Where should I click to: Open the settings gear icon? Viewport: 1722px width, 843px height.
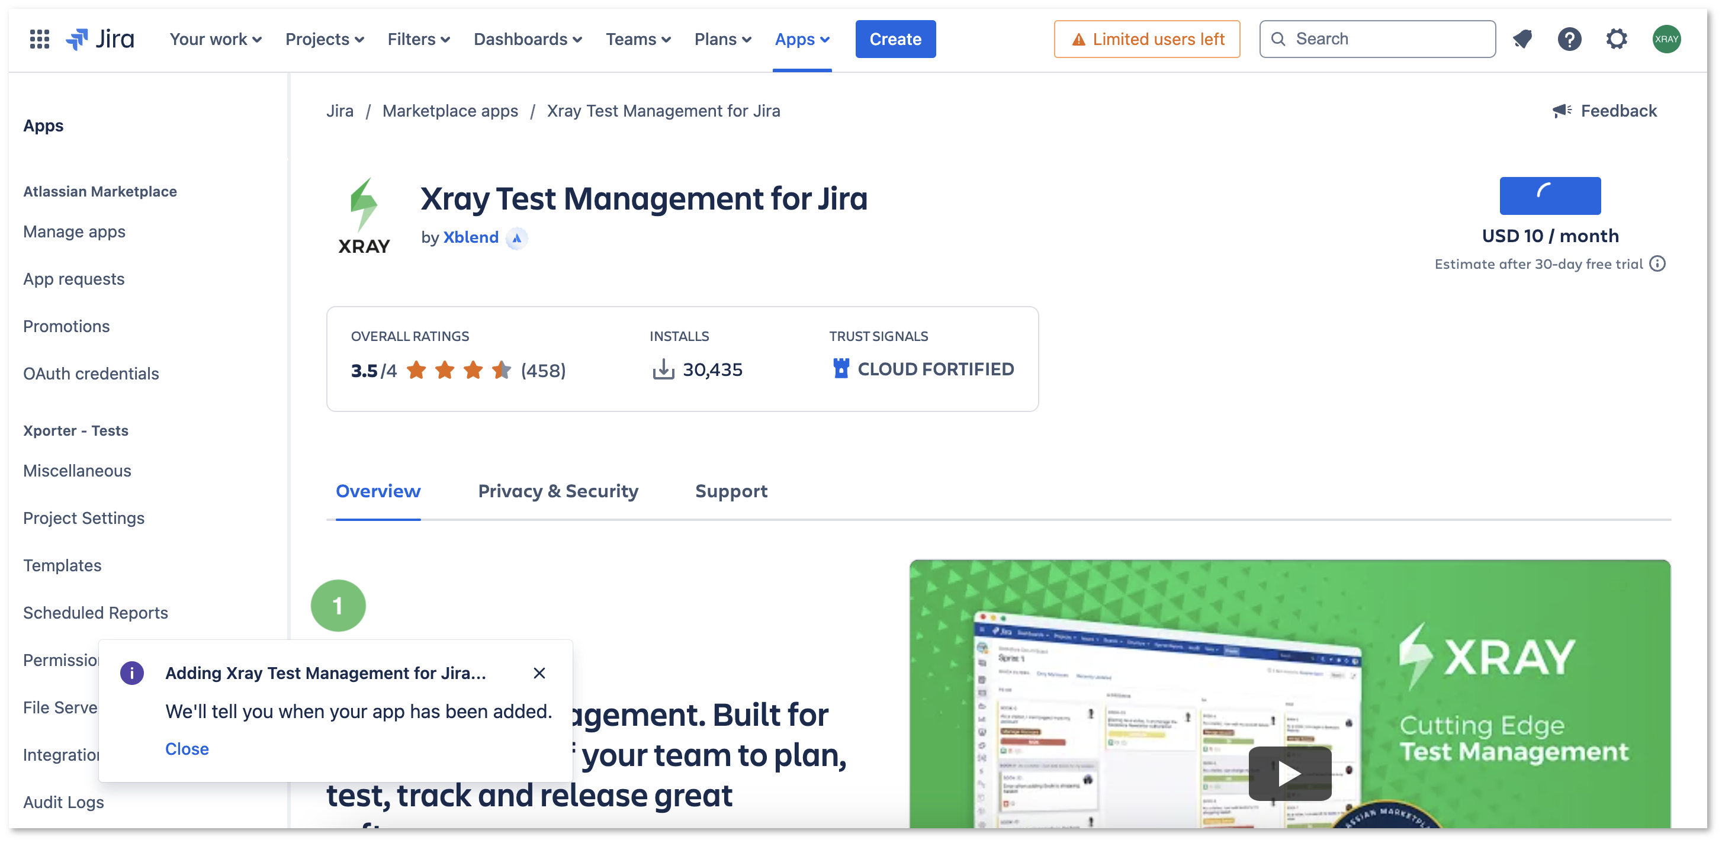tap(1617, 38)
